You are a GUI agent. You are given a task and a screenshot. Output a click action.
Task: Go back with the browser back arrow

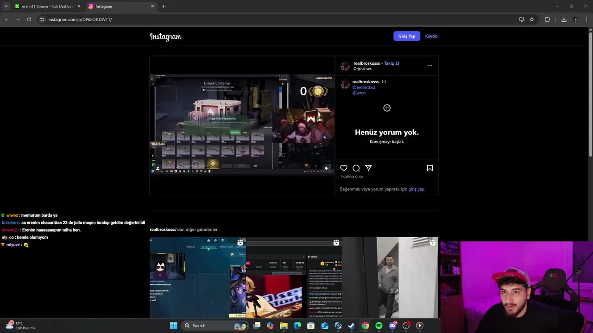6,19
